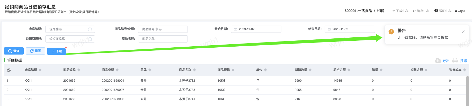Open the wrjh1 user account menu

(x=460, y=11)
